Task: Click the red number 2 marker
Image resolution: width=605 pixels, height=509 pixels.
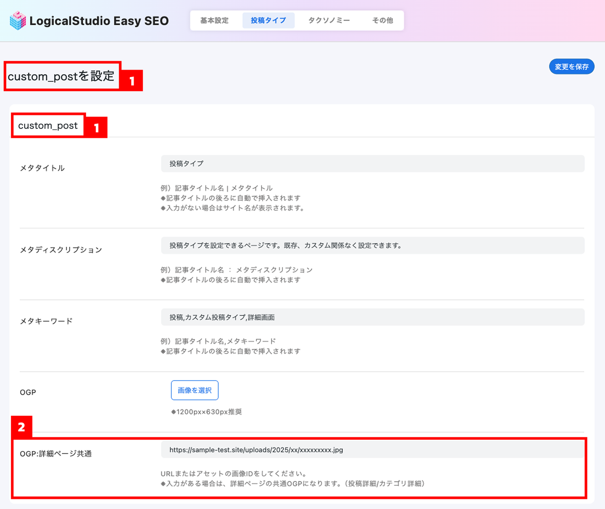Action: pyautogui.click(x=21, y=427)
